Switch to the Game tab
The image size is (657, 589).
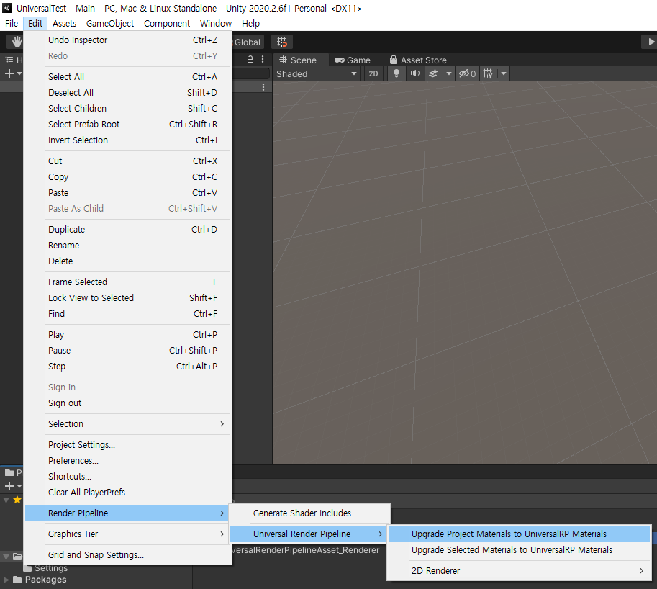tap(353, 60)
